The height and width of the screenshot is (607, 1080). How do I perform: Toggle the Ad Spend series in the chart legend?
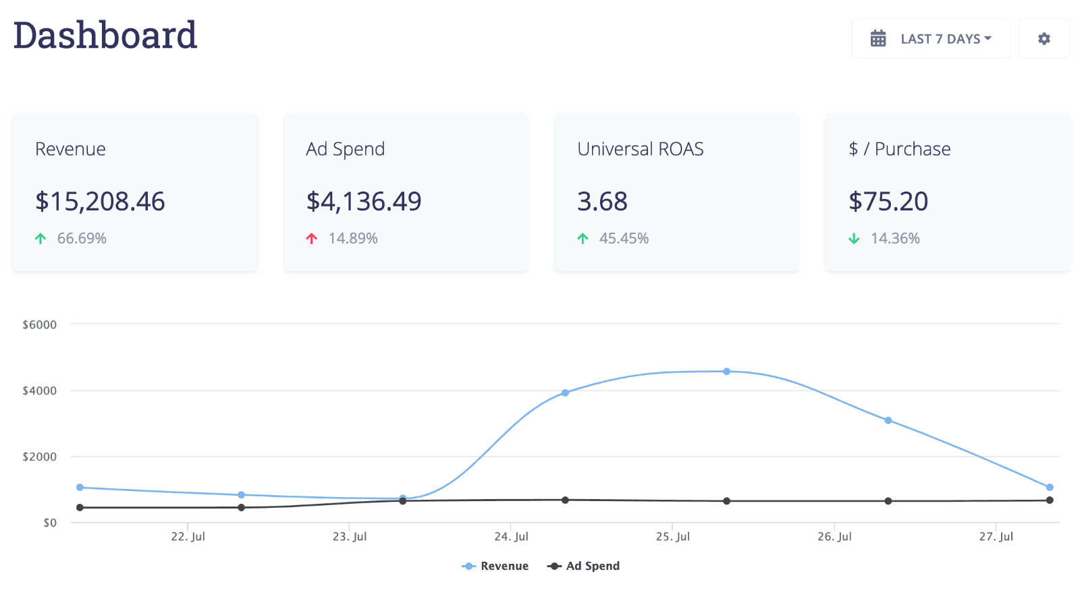(x=593, y=566)
